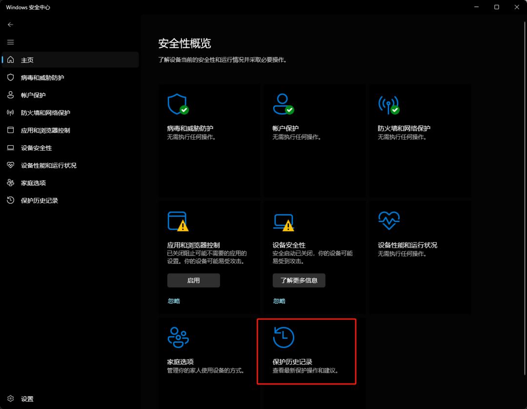Toggle the hamburger navigation menu
This screenshot has height=409, width=527.
10,42
